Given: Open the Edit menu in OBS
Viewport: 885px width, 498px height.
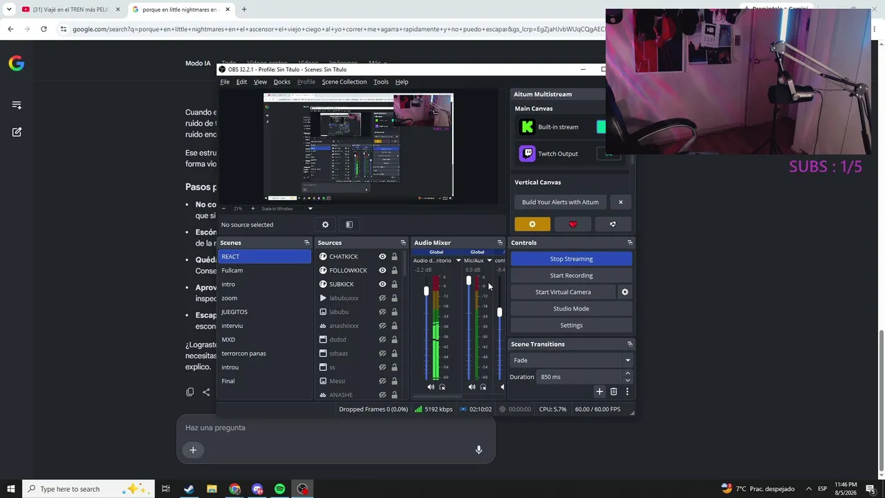Looking at the screenshot, I should [x=241, y=82].
